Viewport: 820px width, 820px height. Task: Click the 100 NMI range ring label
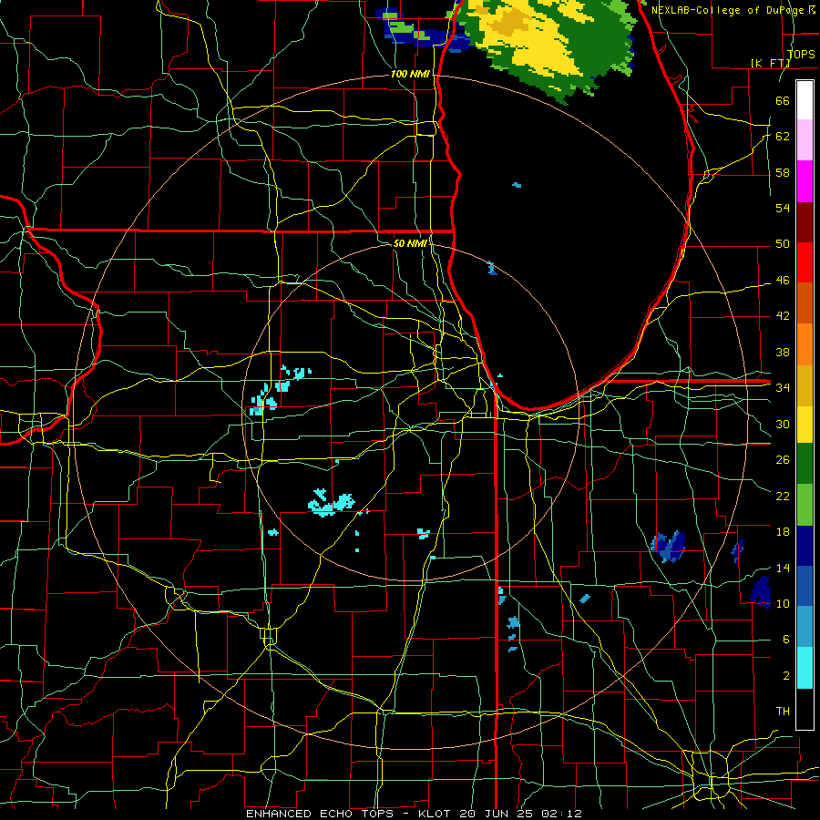pos(410,75)
